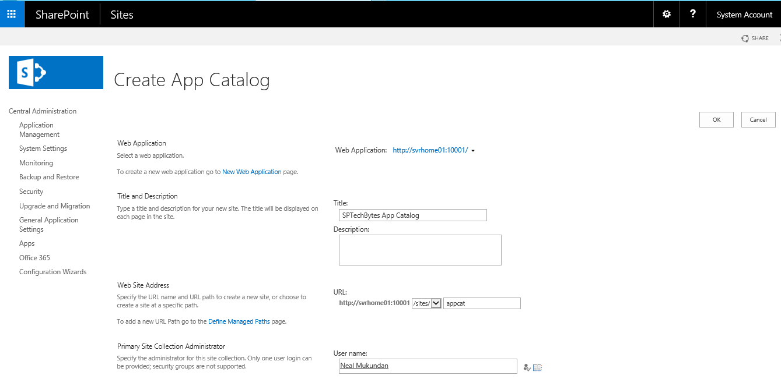Click the Create App Catalog heading
781x386 pixels.
[192, 80]
